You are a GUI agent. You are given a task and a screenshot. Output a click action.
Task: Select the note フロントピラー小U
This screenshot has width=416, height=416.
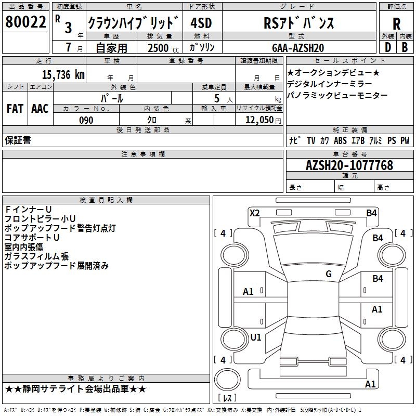pos(40,218)
